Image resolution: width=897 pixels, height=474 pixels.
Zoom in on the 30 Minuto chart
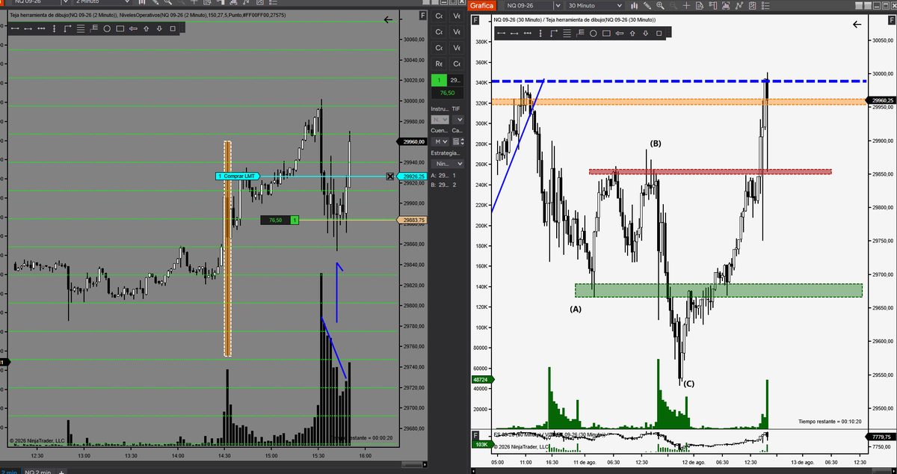[661, 6]
